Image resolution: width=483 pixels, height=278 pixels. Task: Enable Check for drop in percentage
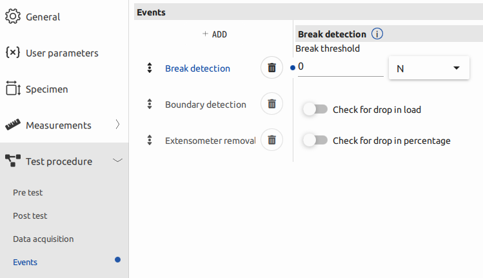[x=315, y=141]
